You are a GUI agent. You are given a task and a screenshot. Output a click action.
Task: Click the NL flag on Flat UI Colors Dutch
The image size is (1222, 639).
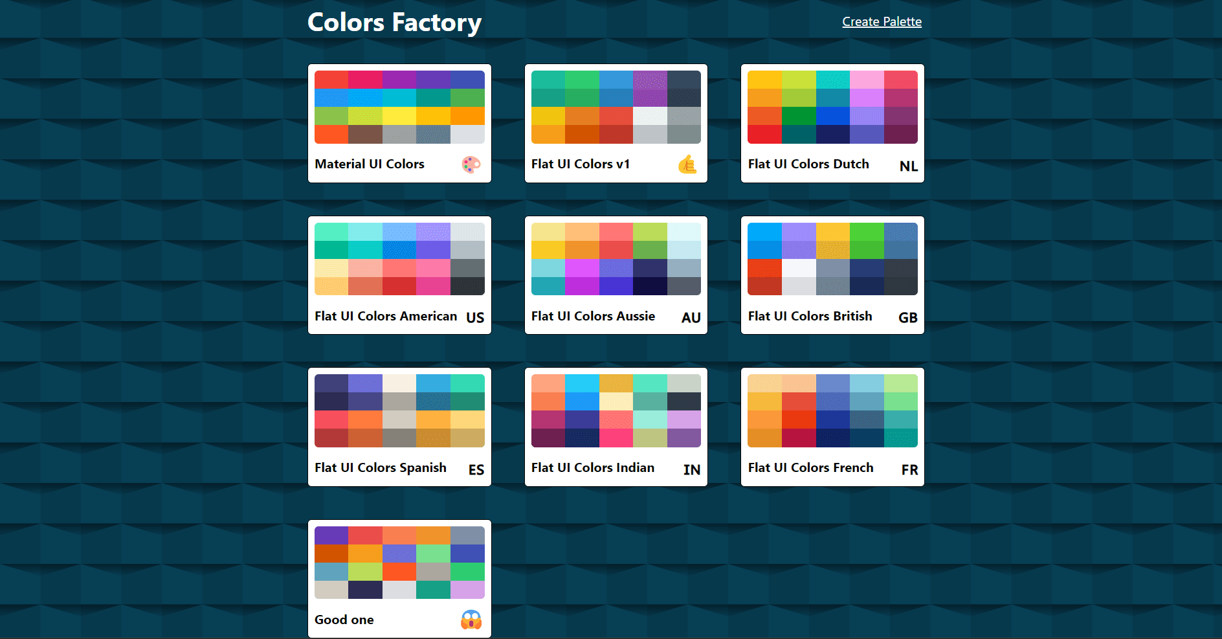(x=909, y=166)
